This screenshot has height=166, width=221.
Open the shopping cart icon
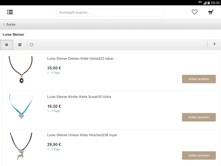[x=211, y=12]
